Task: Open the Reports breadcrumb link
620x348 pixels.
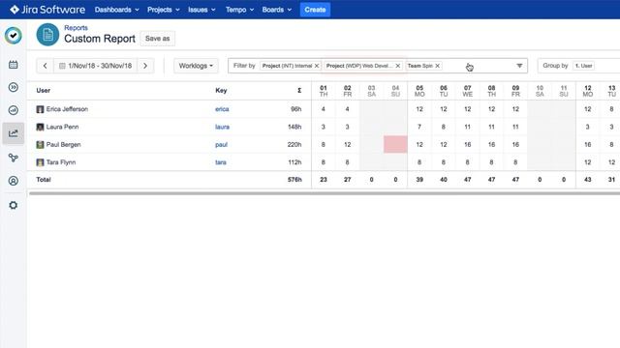Action: coord(76,28)
